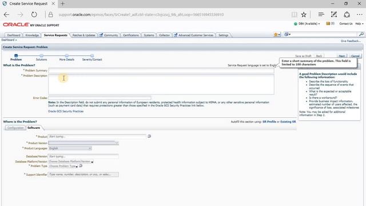The image size is (366, 206).
Task: Switch to the Configuration sub-tab
Action: [15, 128]
